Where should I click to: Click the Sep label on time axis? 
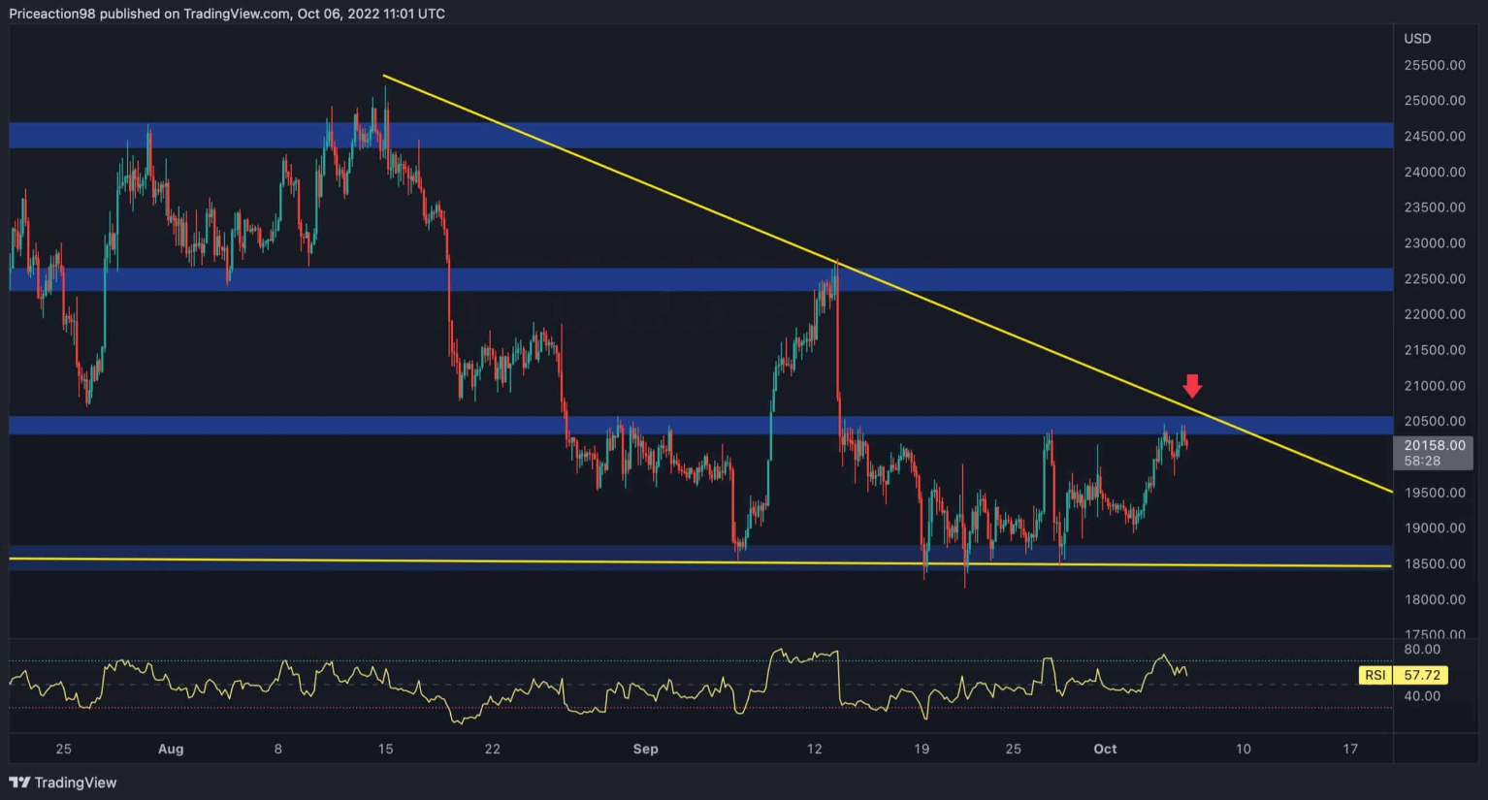(x=645, y=749)
